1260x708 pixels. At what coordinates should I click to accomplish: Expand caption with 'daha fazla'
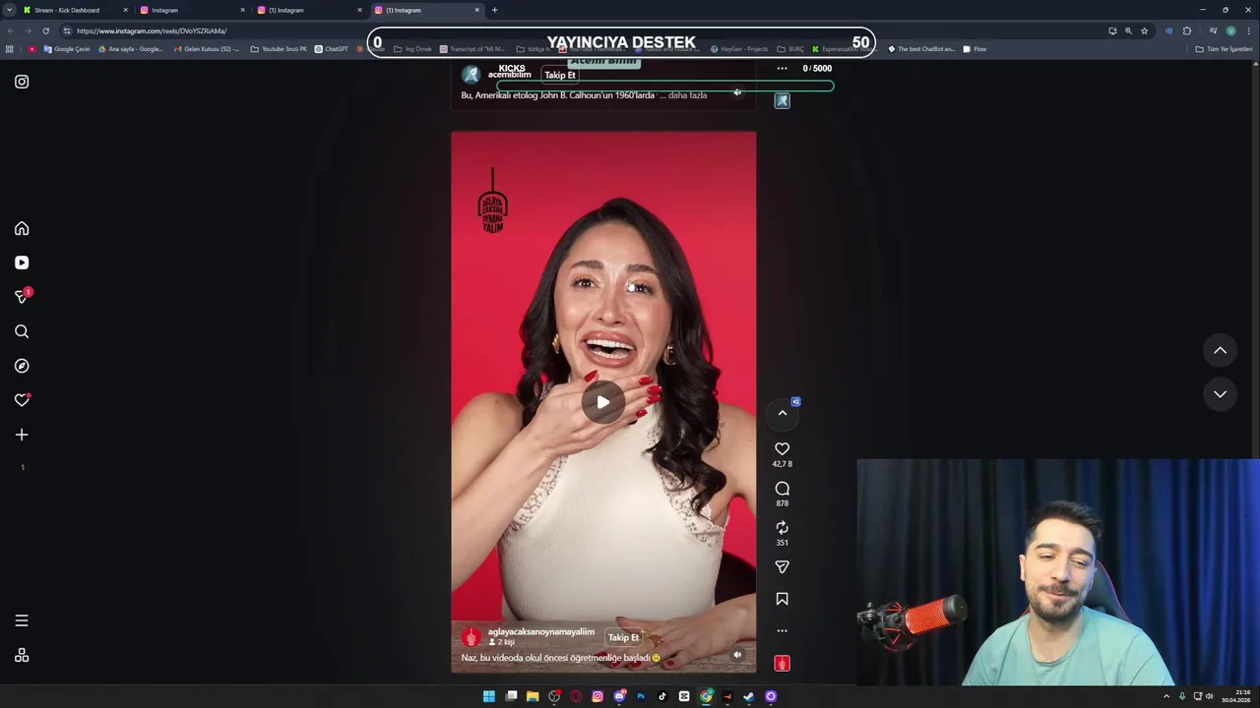pyautogui.click(x=687, y=95)
